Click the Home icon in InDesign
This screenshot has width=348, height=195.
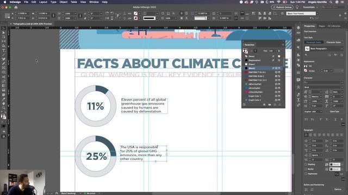click(16, 7)
